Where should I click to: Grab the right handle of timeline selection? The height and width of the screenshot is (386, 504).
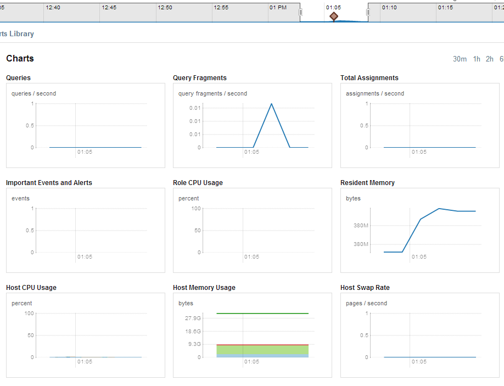click(368, 12)
